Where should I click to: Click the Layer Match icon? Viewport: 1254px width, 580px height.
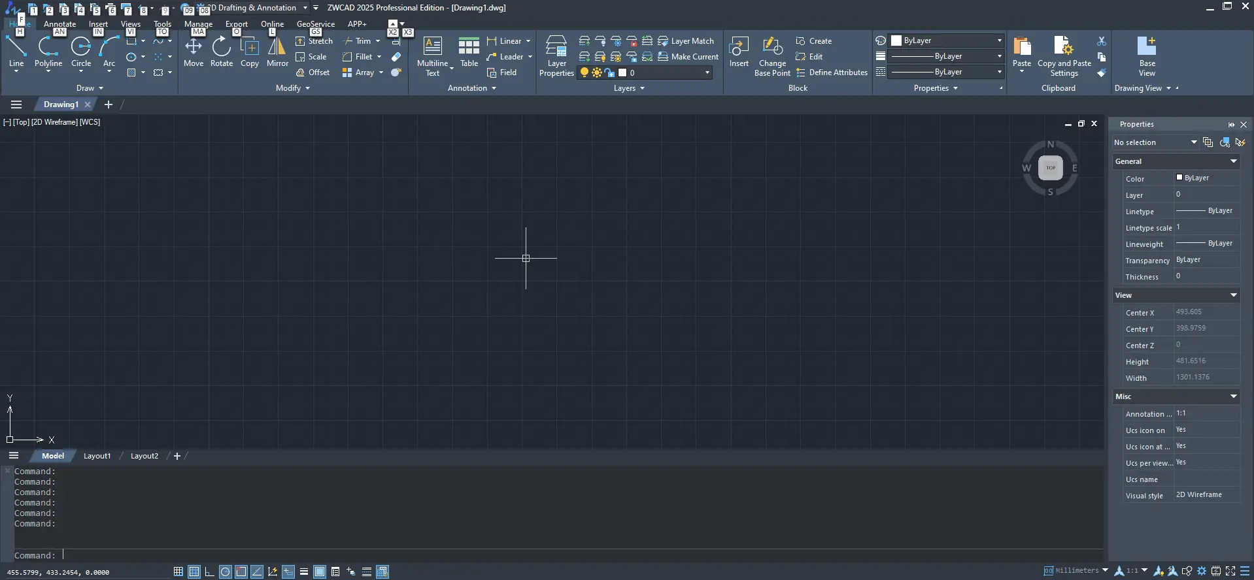[x=686, y=41]
